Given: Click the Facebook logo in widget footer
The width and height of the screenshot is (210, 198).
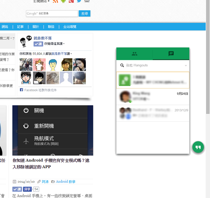Looking at the screenshot, I should [x=21, y=90].
